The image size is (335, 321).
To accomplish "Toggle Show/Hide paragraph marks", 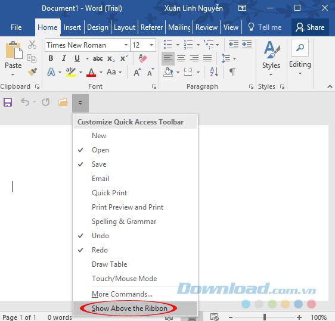I will (x=232, y=72).
